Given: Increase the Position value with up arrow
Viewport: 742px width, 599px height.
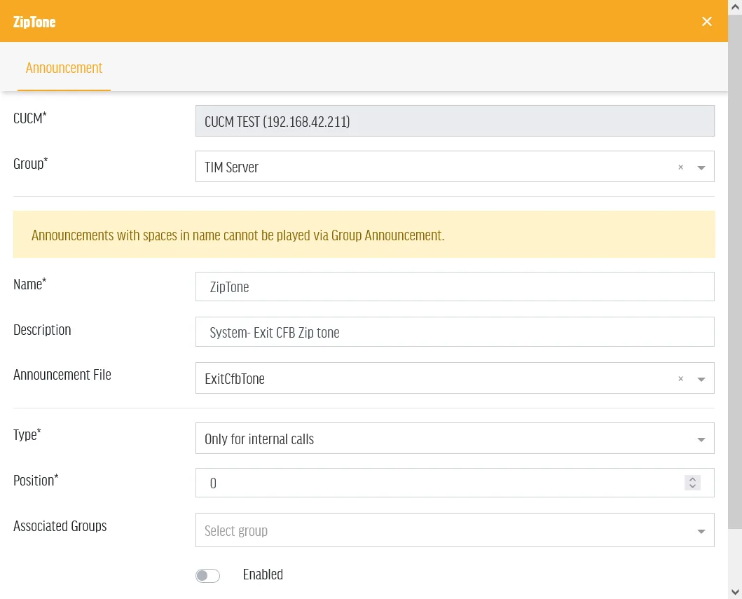Looking at the screenshot, I should 692,479.
